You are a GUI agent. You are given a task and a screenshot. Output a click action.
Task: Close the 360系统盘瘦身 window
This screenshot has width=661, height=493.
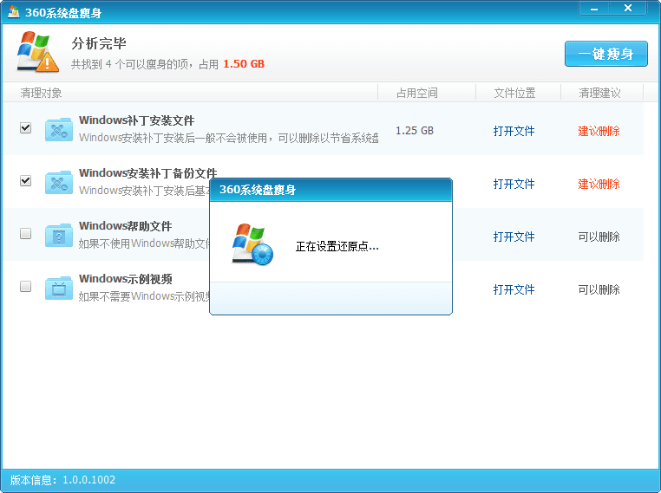[x=628, y=8]
